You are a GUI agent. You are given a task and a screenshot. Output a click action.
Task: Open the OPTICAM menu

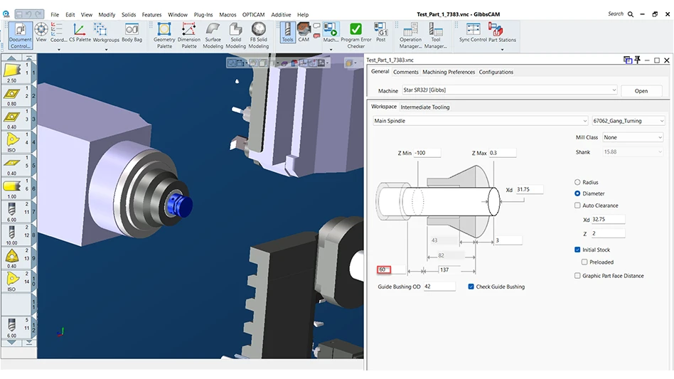[253, 15]
